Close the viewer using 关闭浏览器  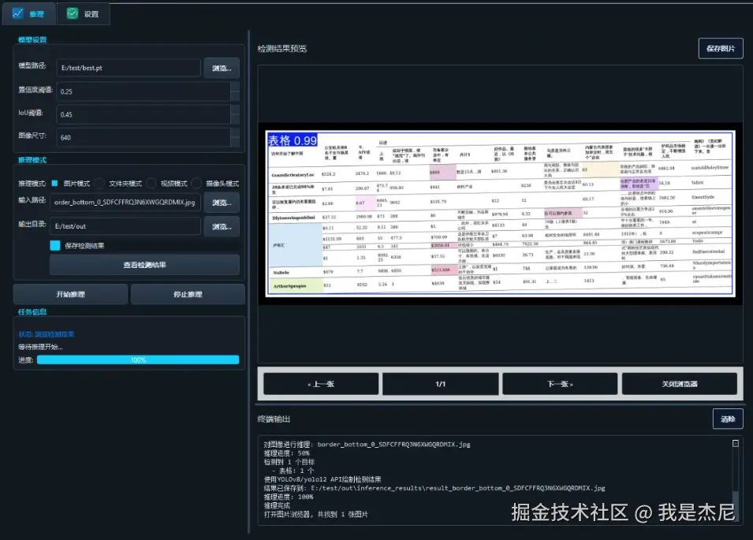[x=679, y=383]
